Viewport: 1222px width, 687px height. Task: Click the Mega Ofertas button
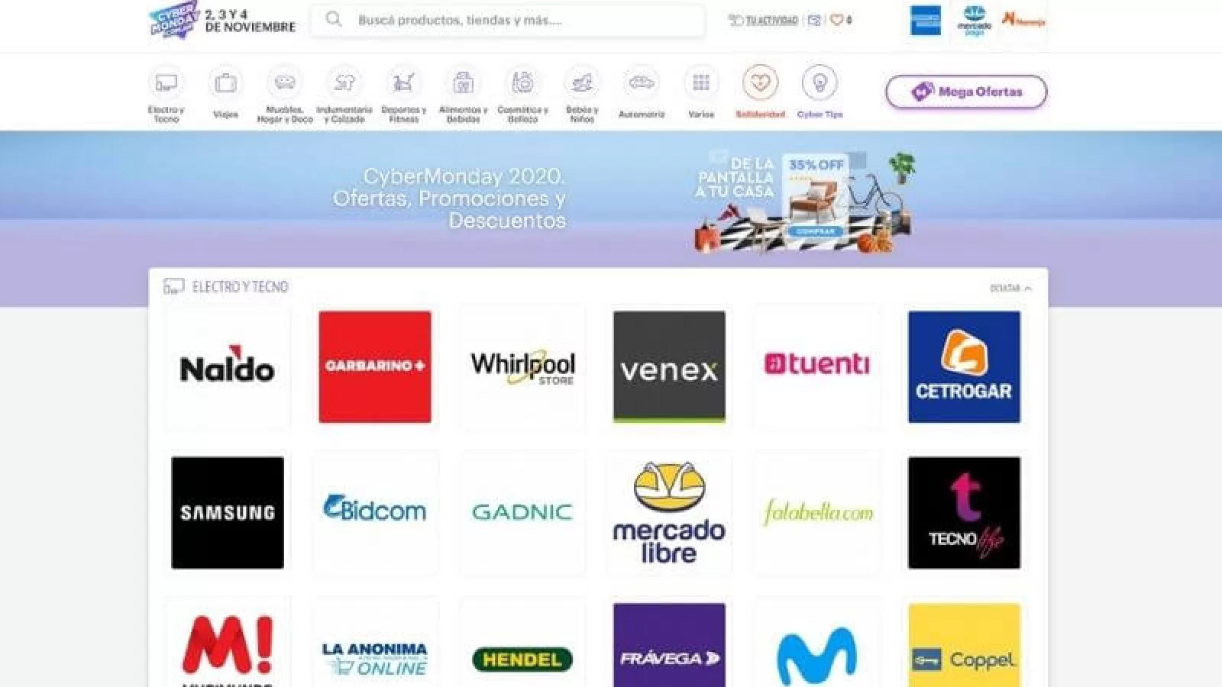[x=966, y=92]
